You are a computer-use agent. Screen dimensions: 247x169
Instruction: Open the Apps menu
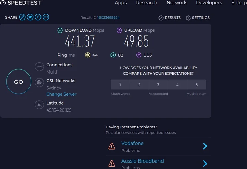pos(121,3)
